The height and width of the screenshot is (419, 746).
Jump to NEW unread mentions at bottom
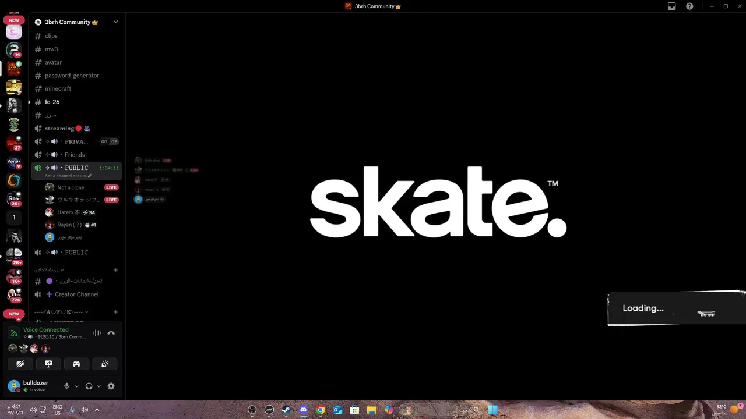click(x=14, y=314)
